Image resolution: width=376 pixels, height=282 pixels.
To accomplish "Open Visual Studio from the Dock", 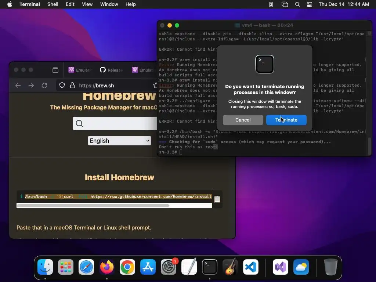I will pos(281,267).
